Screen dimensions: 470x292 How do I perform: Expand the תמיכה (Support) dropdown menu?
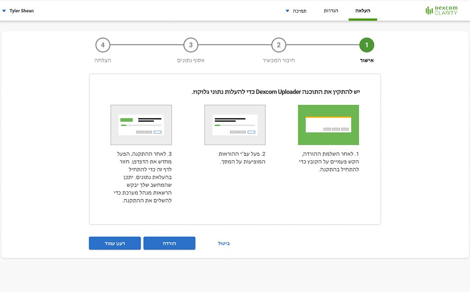[x=296, y=11]
